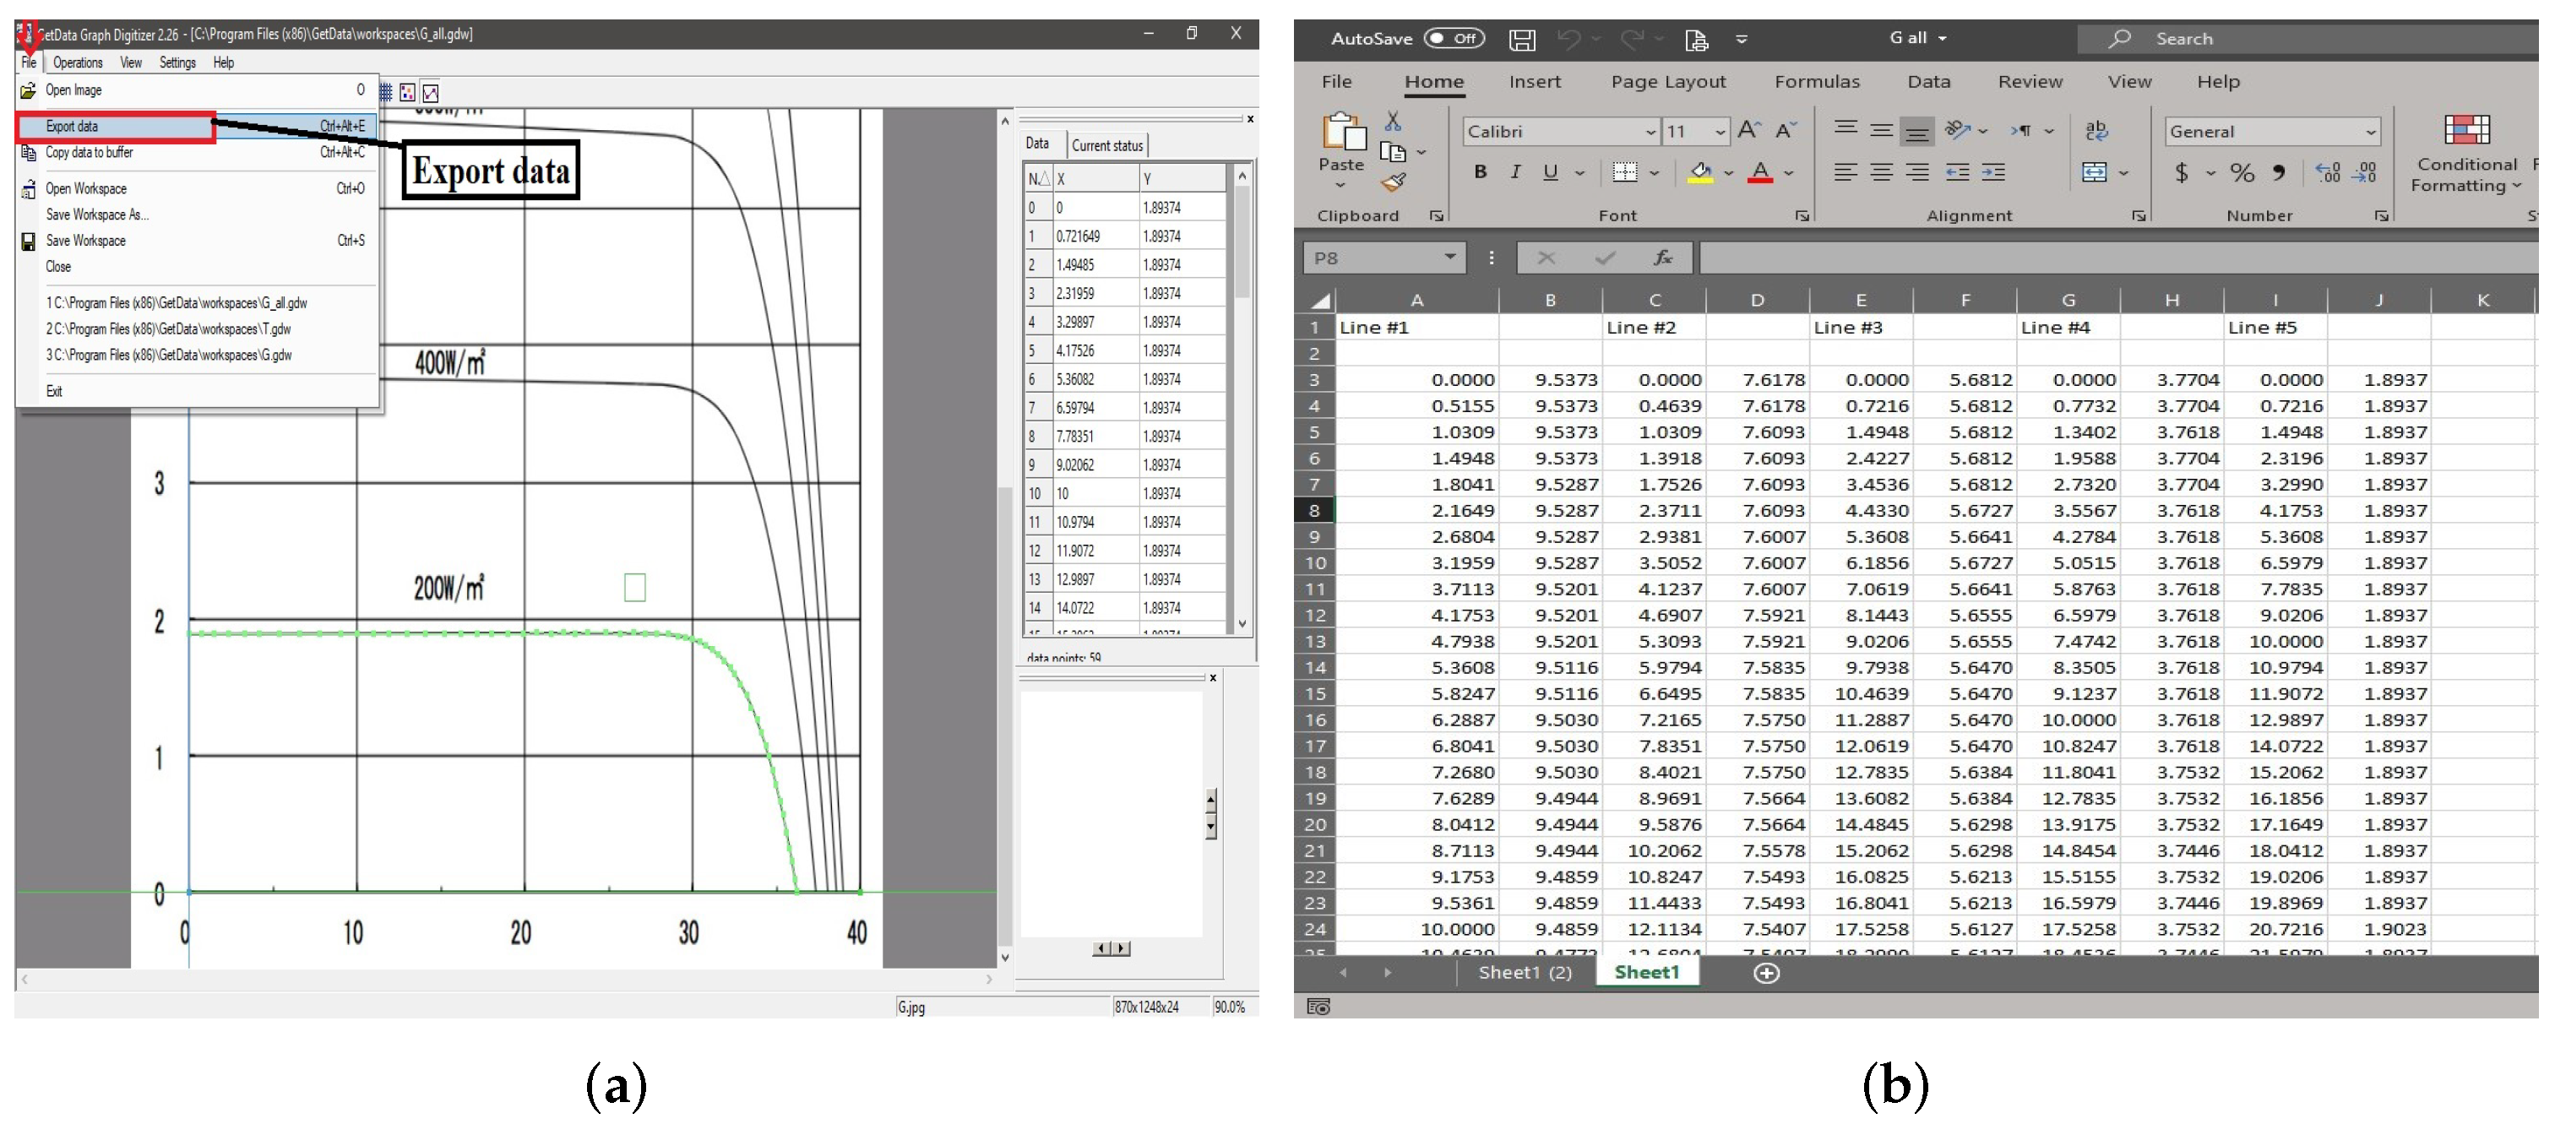This screenshot has width=2555, height=1135.
Task: Open the Name Box dropdown arrow
Action: [1450, 258]
